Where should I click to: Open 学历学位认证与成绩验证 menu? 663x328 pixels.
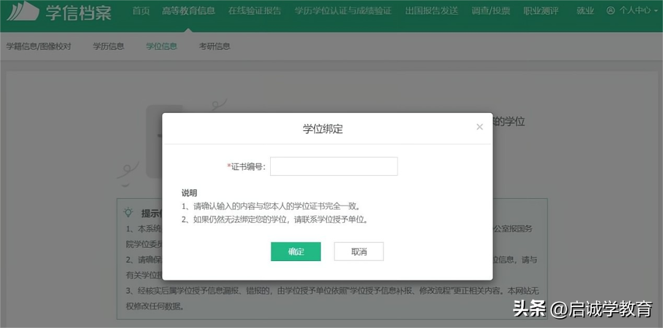click(x=343, y=10)
